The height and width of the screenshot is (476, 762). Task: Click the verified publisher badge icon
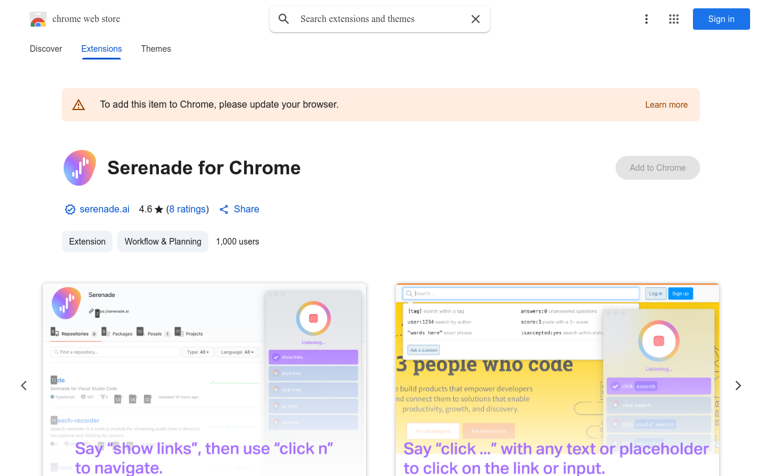[x=70, y=209]
